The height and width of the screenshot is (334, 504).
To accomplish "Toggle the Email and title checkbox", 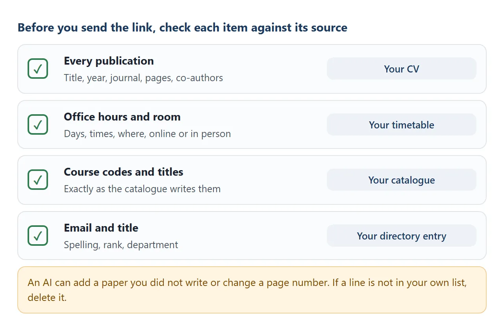I will (x=38, y=236).
